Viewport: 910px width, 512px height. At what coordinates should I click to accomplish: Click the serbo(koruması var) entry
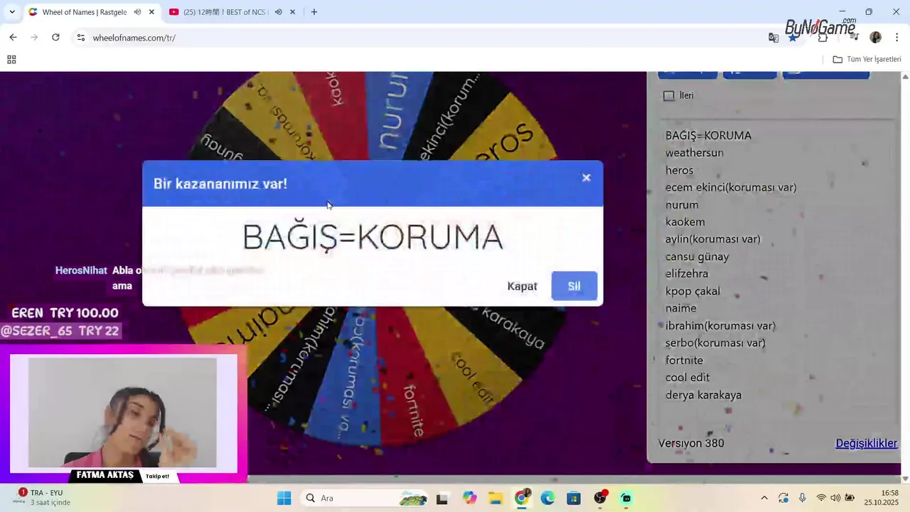[715, 343]
